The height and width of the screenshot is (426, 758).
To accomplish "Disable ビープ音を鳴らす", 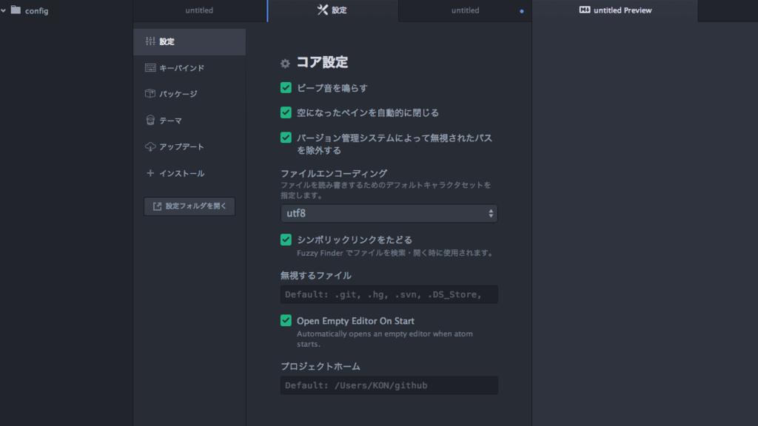I will tap(284, 87).
